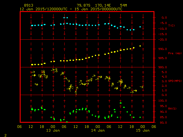Image resolution: width=183 pixels, height=137 pixels.
Task: Click the highest green humidity point near 98%
Action: point(121,103)
